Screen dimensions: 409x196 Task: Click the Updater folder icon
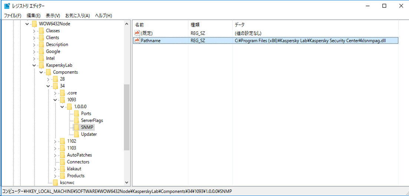click(x=76, y=134)
